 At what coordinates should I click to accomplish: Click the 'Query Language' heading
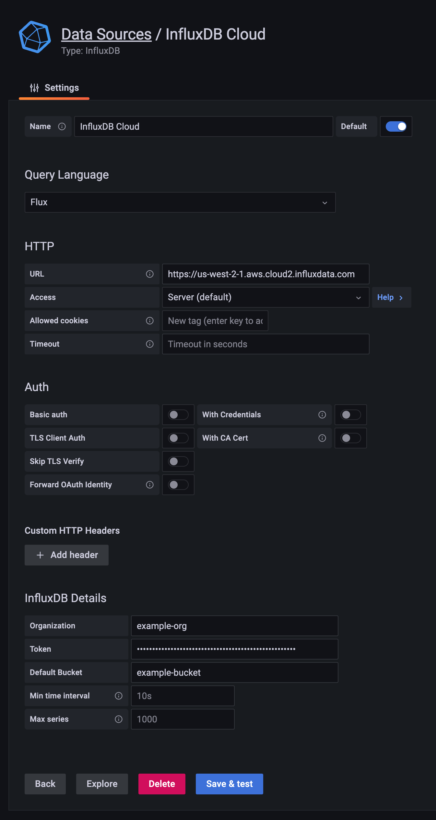click(x=67, y=175)
